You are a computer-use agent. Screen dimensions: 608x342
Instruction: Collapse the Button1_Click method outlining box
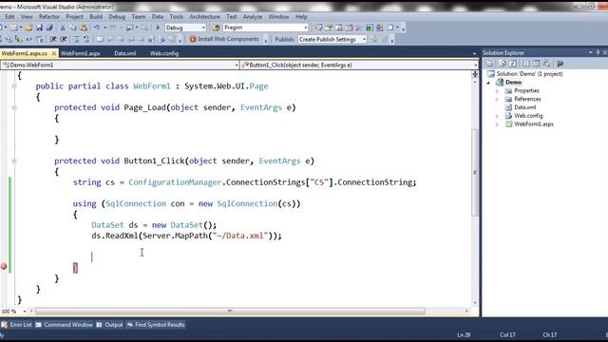[x=14, y=161]
